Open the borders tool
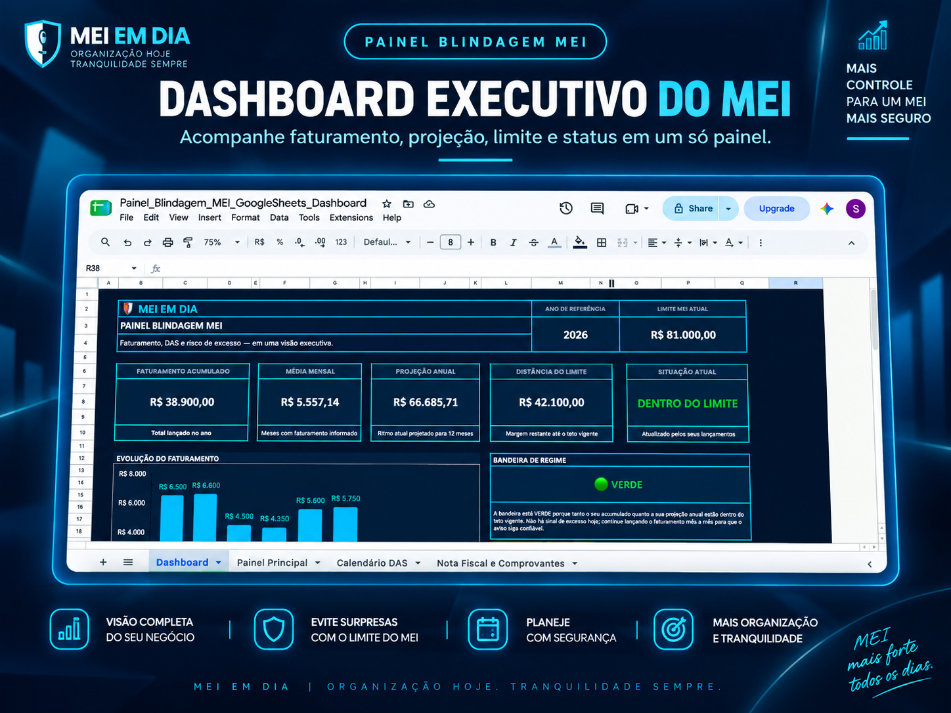This screenshot has width=951, height=713. tap(602, 242)
